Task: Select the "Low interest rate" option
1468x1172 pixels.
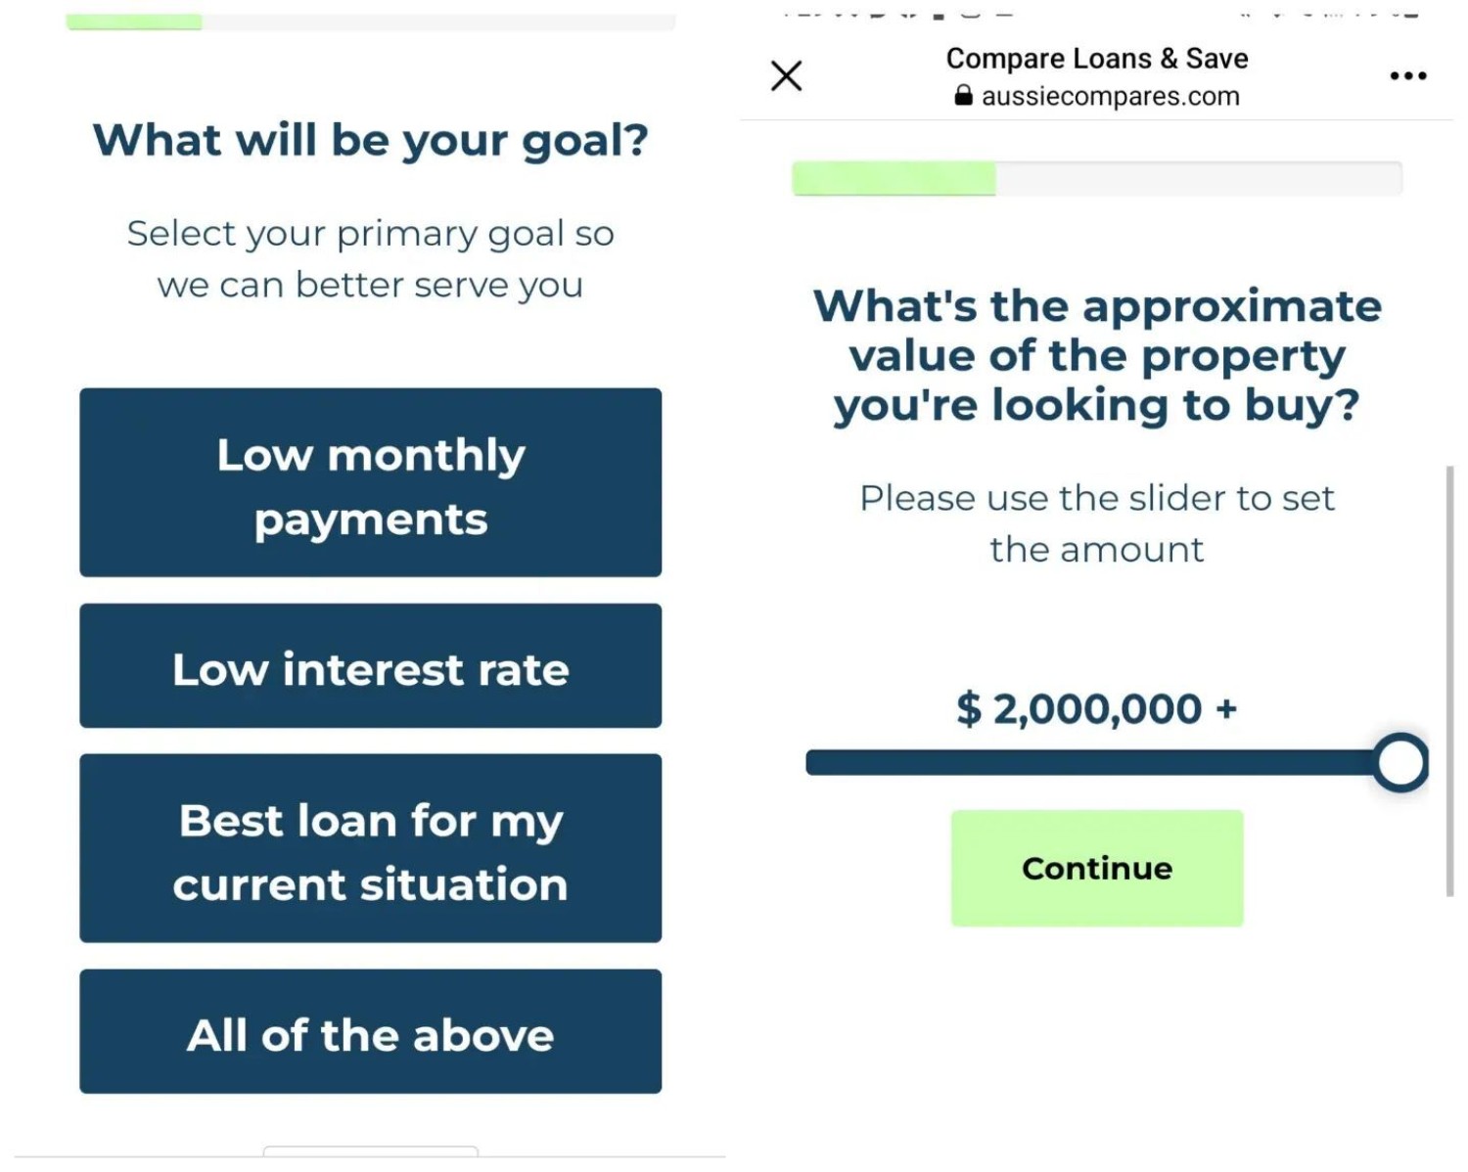Action: tap(370, 665)
